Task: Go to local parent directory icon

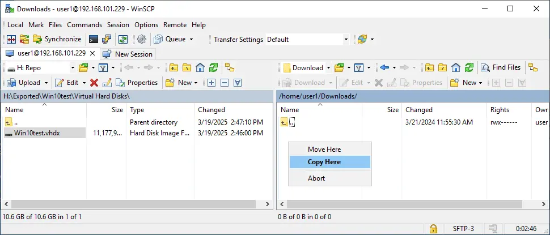Action: 173,67
